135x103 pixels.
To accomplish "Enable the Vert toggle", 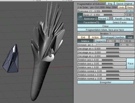I will pyautogui.click(x=130, y=37).
